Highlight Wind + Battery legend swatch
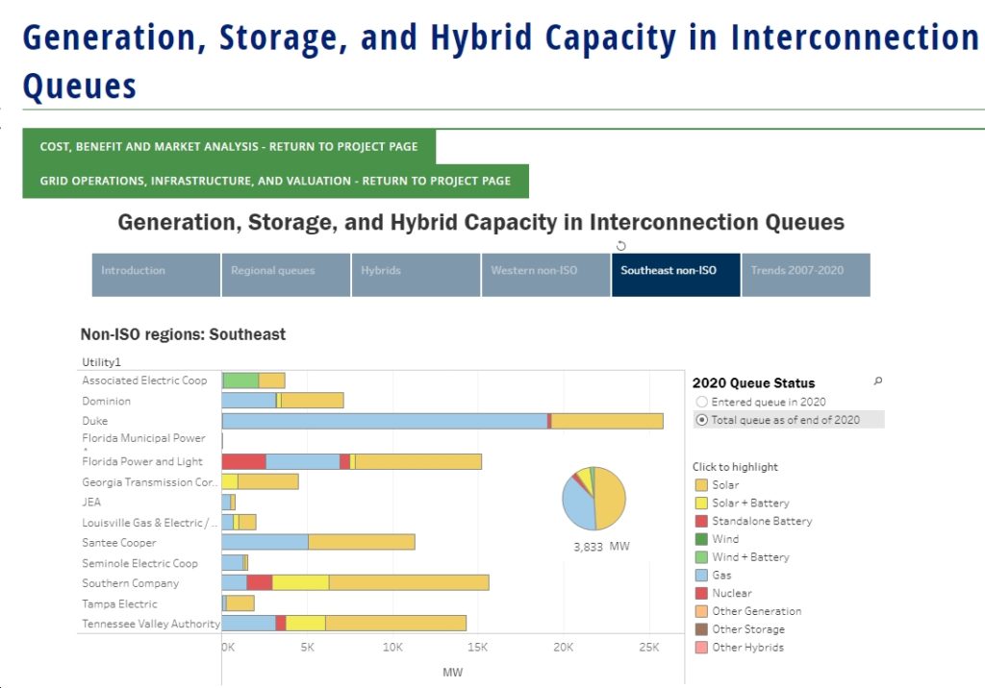Screen dimensions: 985x688 coord(701,557)
